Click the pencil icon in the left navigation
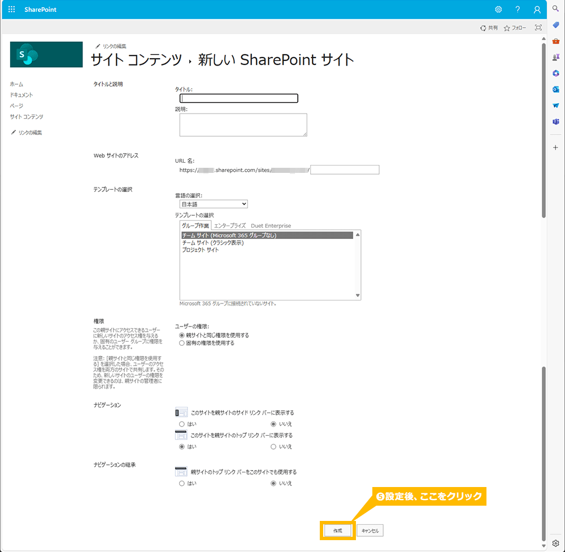Image resolution: width=565 pixels, height=552 pixels. (x=14, y=132)
